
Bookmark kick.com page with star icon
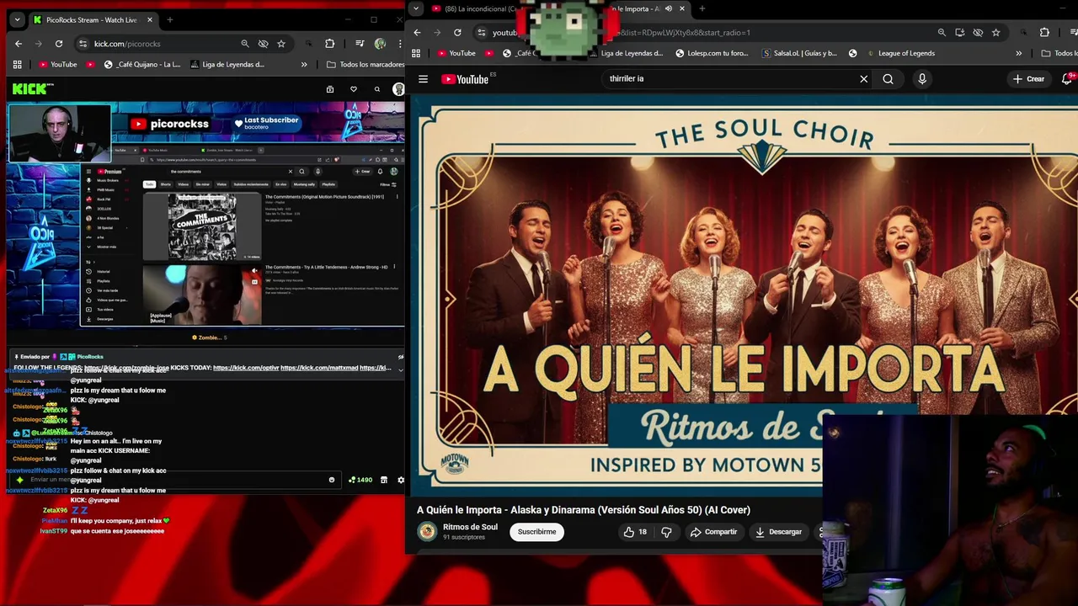click(x=281, y=44)
